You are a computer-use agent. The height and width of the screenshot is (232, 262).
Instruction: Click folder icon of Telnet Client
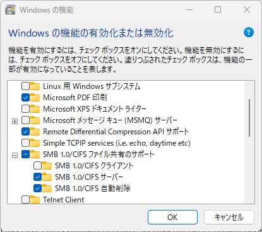(x=35, y=200)
